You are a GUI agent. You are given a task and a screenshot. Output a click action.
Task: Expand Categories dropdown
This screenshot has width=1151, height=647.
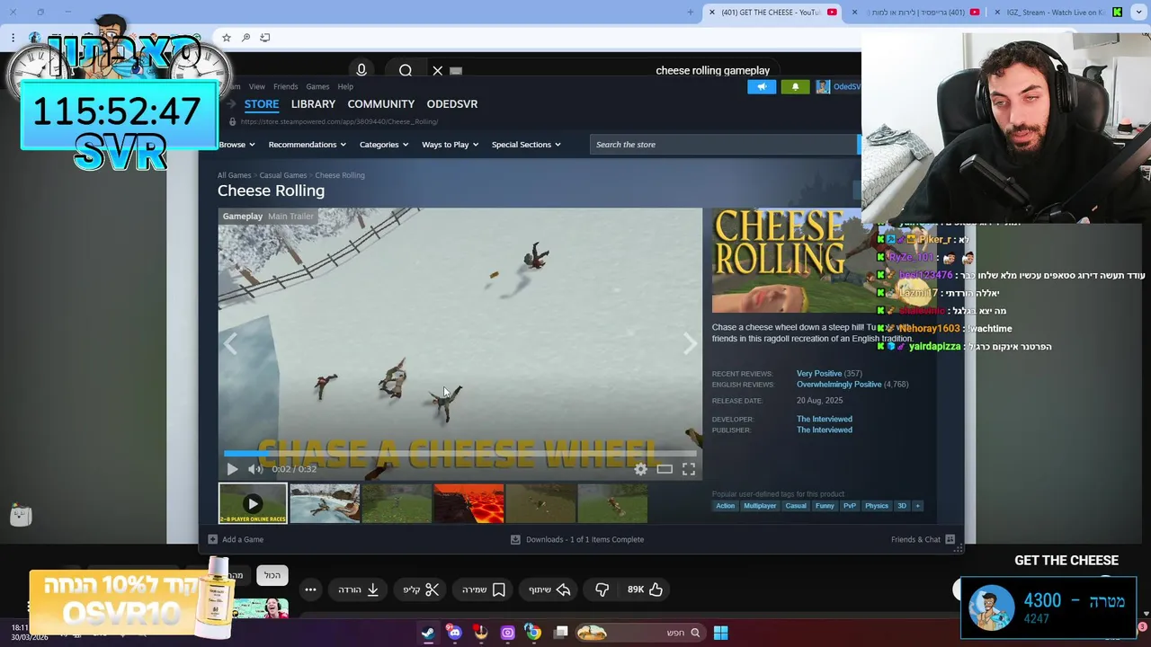pos(384,145)
